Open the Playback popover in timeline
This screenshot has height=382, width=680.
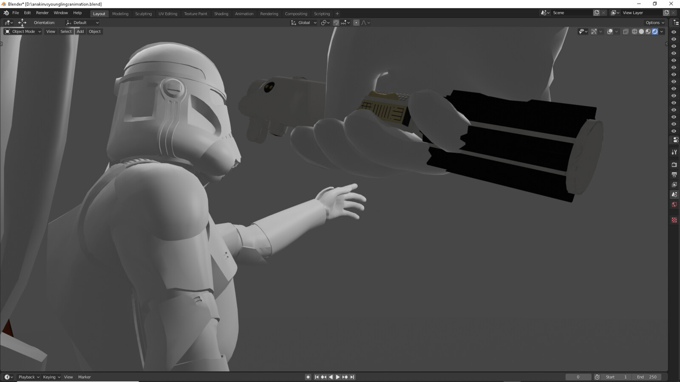pyautogui.click(x=28, y=377)
